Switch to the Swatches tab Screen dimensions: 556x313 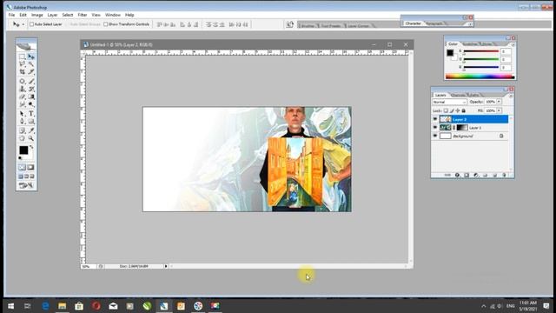tap(470, 44)
